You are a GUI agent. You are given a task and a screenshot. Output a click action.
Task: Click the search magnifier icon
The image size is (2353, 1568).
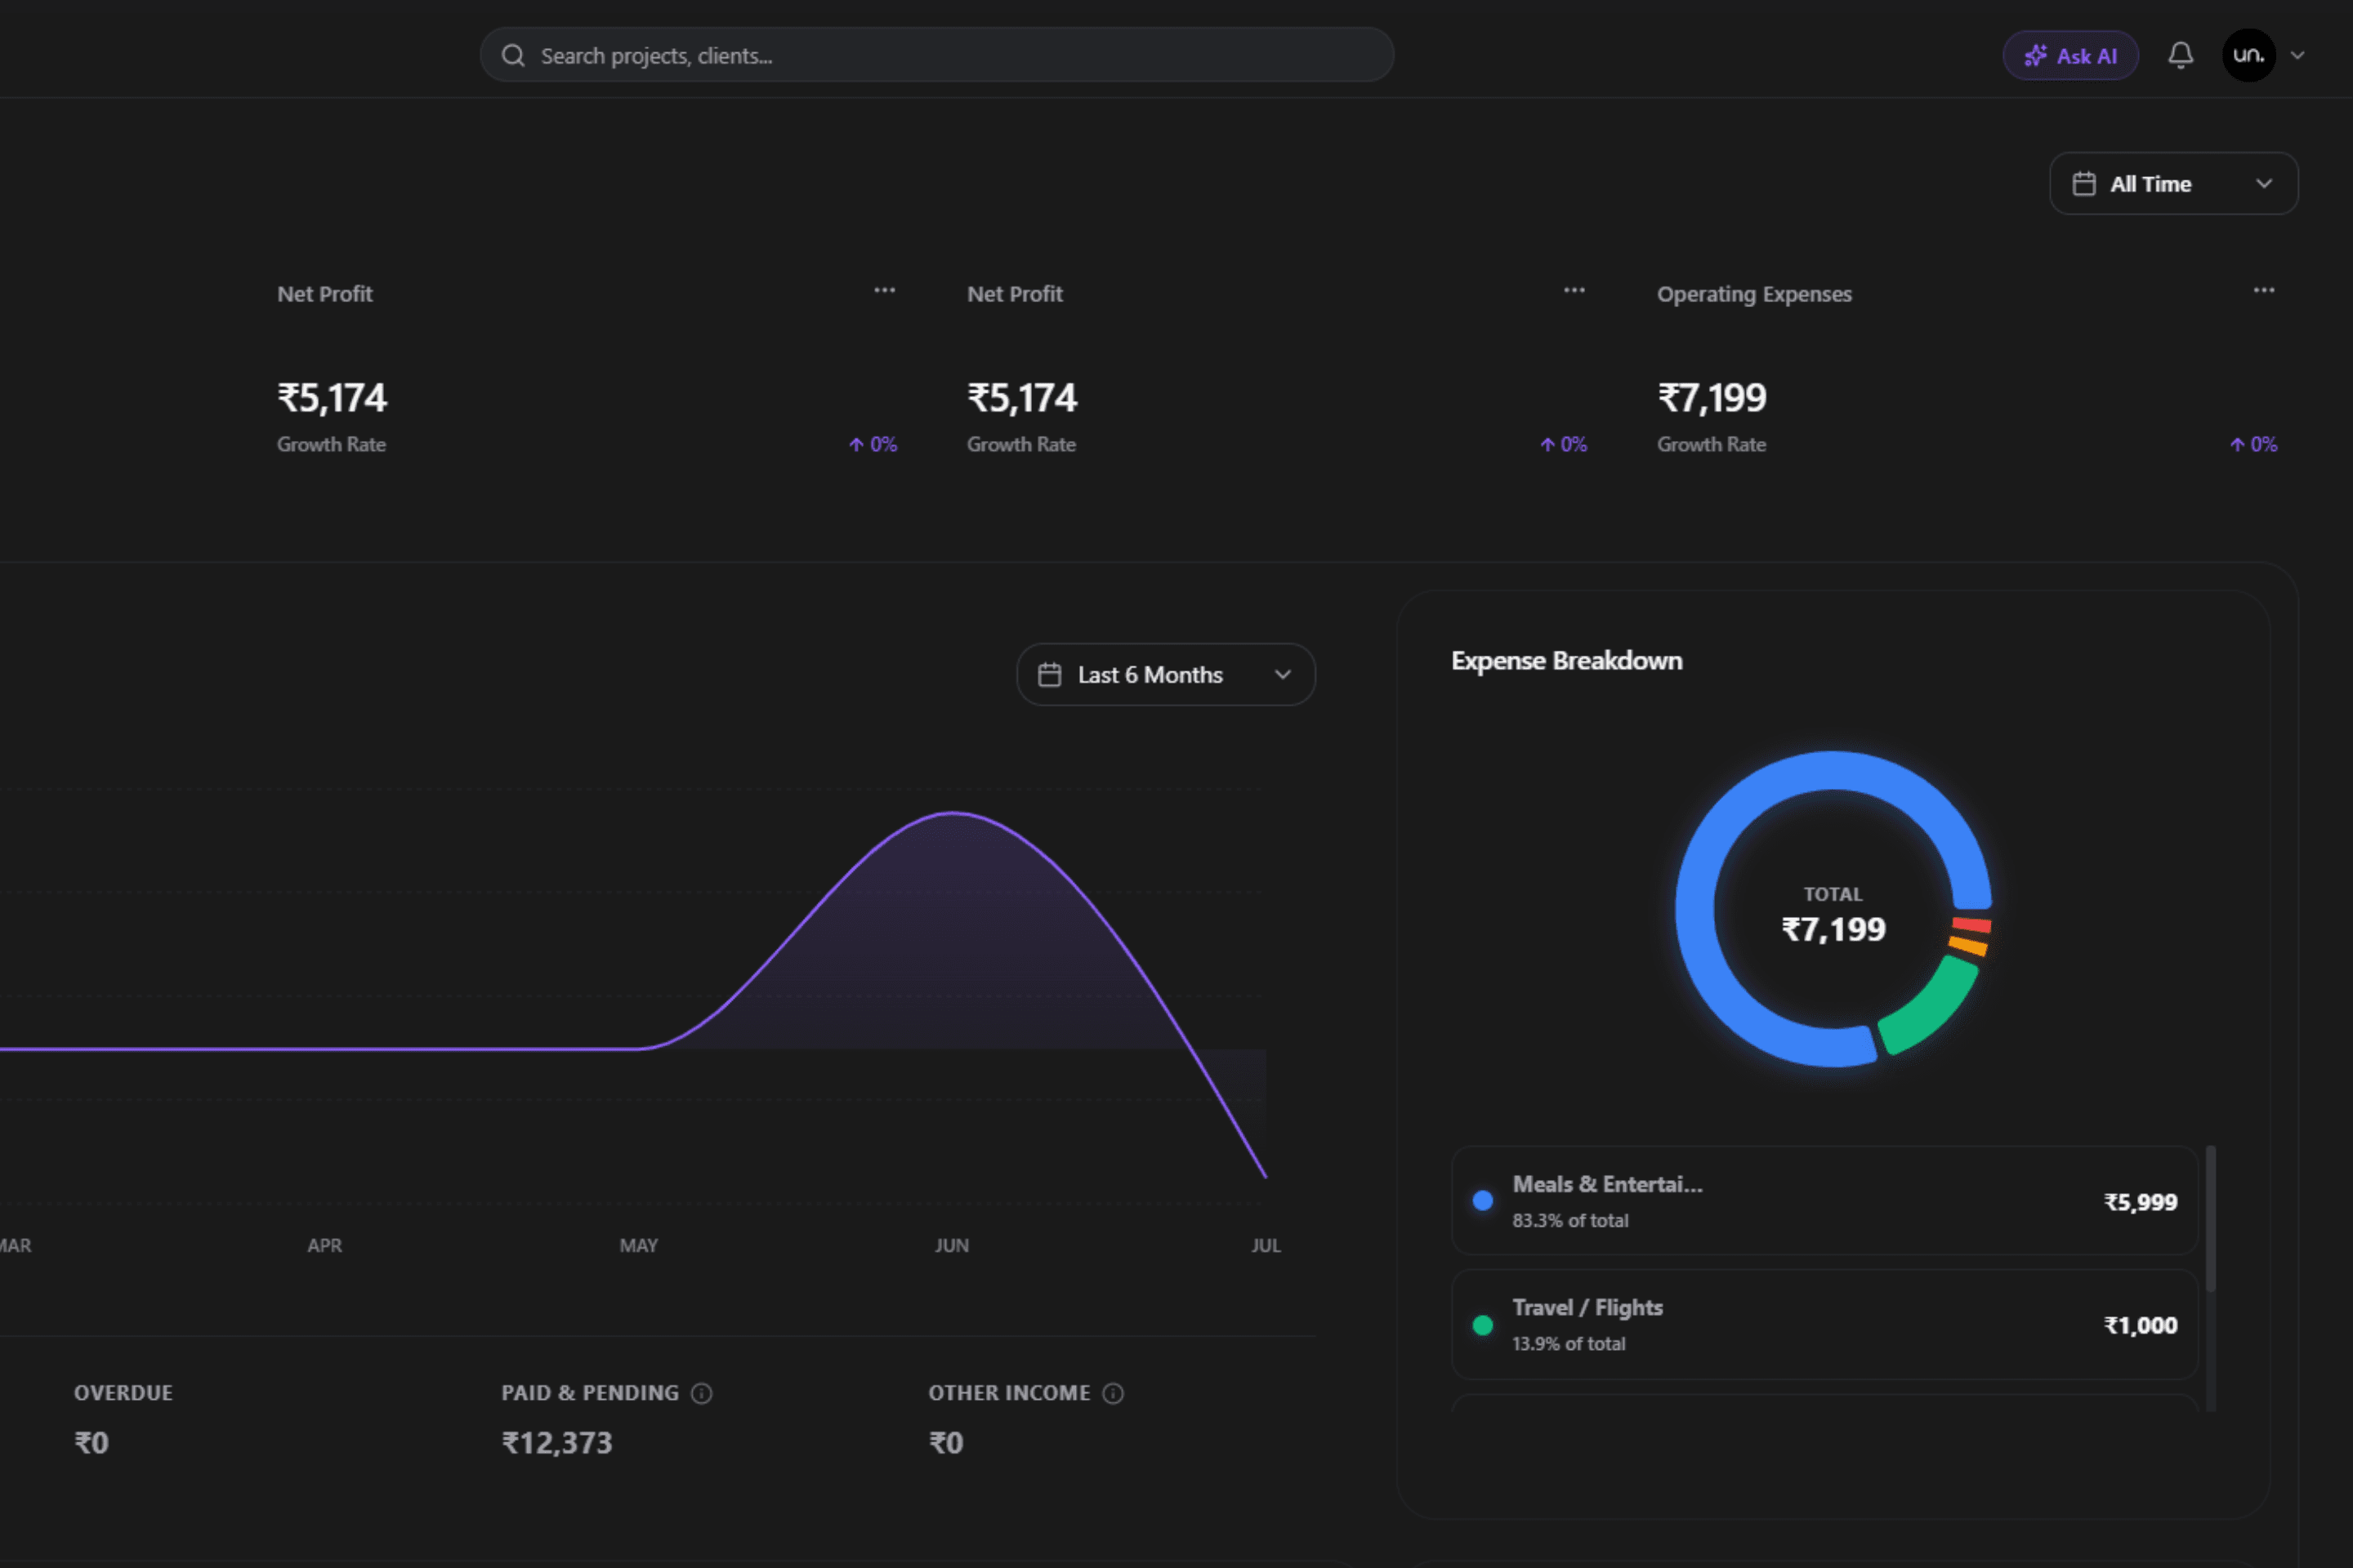[x=513, y=56]
